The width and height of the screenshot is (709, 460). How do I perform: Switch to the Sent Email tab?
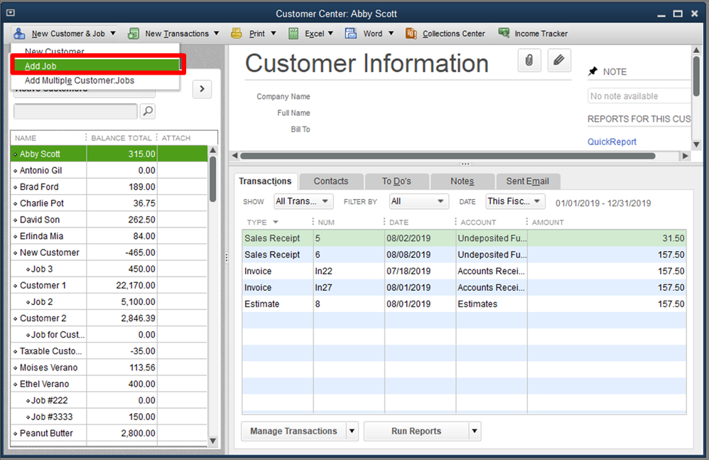528,181
